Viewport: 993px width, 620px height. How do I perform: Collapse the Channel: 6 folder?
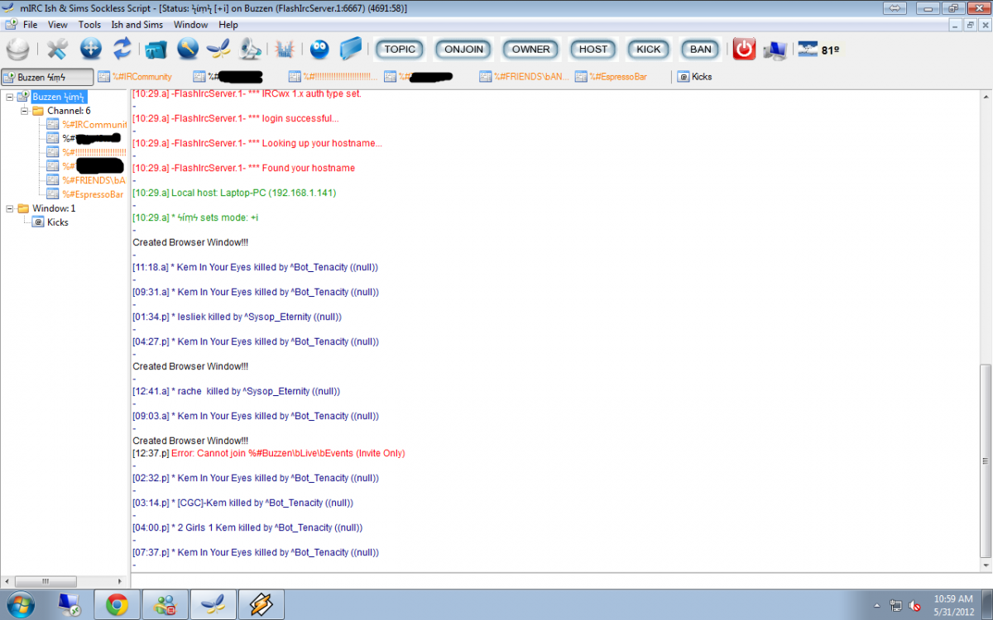point(25,111)
